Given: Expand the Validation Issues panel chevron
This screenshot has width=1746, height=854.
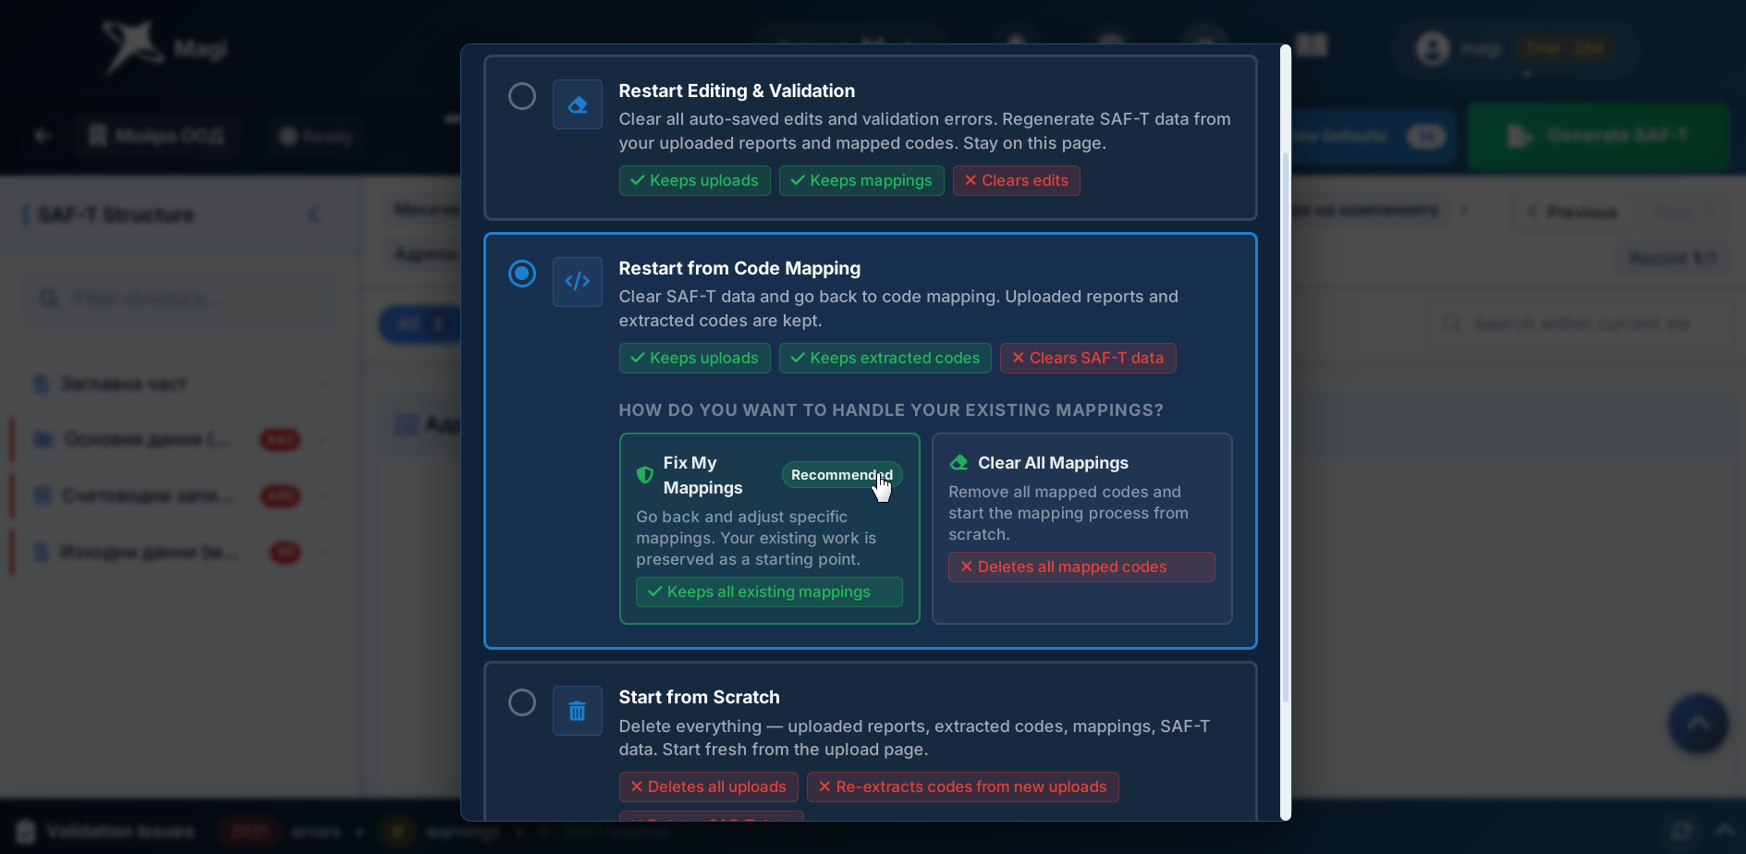Looking at the screenshot, I should [x=1725, y=829].
